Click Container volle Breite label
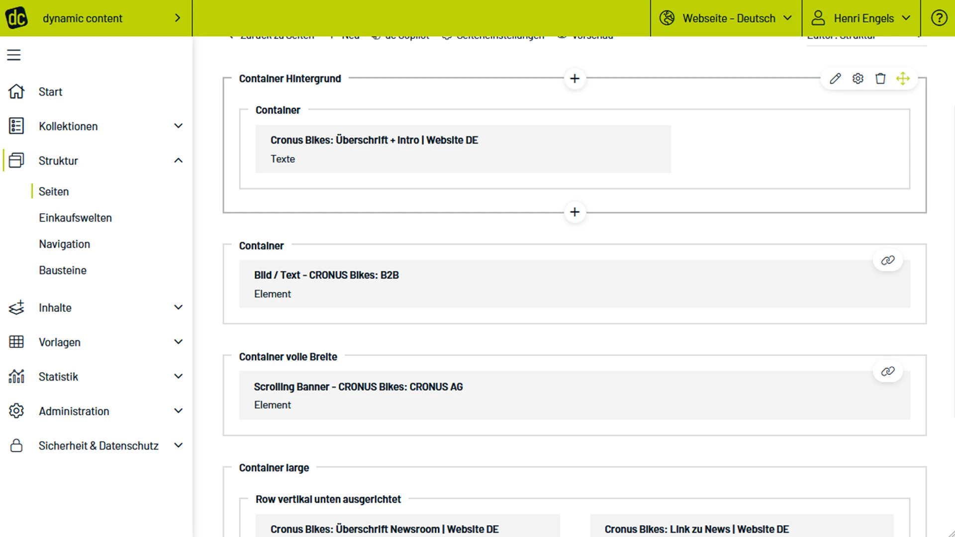 tap(288, 357)
